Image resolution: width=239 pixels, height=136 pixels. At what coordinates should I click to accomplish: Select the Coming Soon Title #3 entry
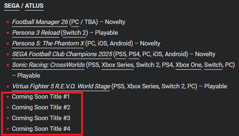point(41,118)
